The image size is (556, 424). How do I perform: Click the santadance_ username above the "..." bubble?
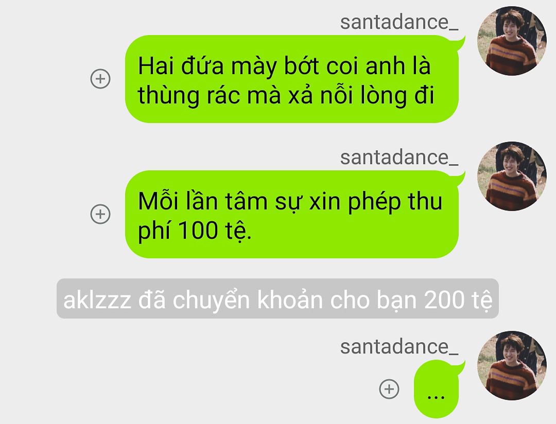click(x=399, y=347)
